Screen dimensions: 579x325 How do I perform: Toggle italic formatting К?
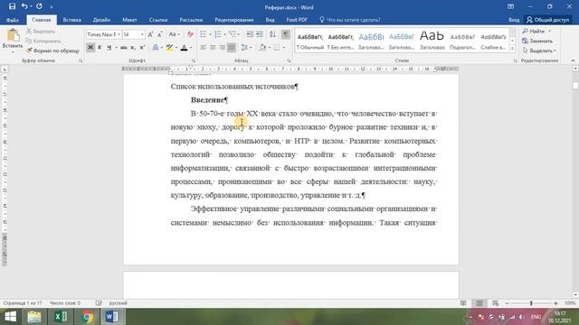click(100, 48)
